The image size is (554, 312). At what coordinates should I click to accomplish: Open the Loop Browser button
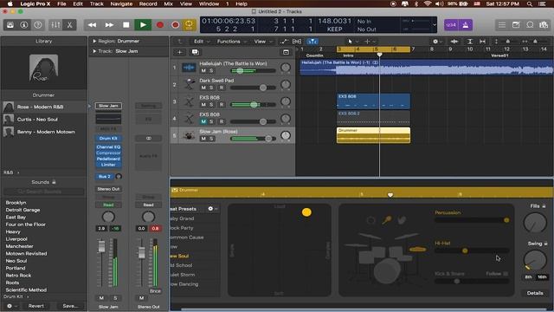point(530,25)
